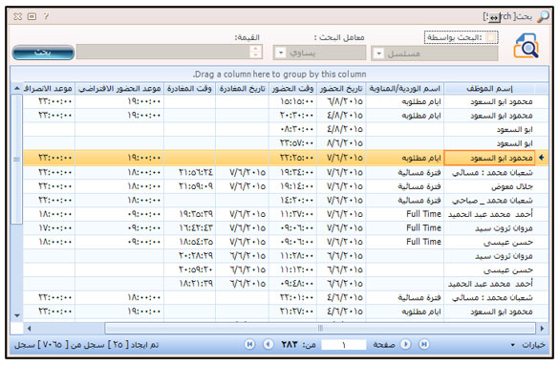Screen dimensions: 559x366
Task: Click attendance time 08:30:00 cell
Action: coord(292,129)
